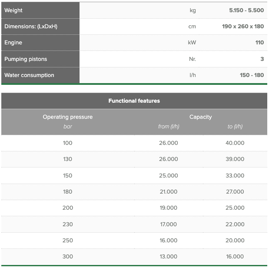The width and height of the screenshot is (269, 268).
Task: Select the 190 x 260 x 180 value
Action: 243,27
